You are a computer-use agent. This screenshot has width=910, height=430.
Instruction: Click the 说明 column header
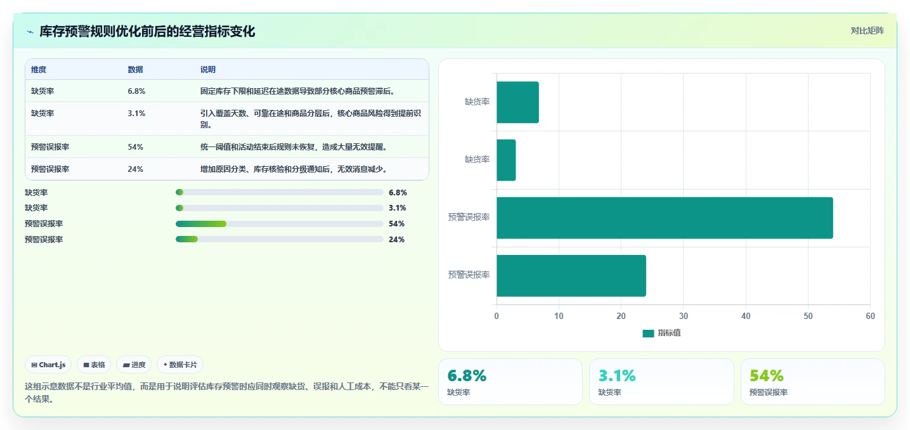point(208,70)
